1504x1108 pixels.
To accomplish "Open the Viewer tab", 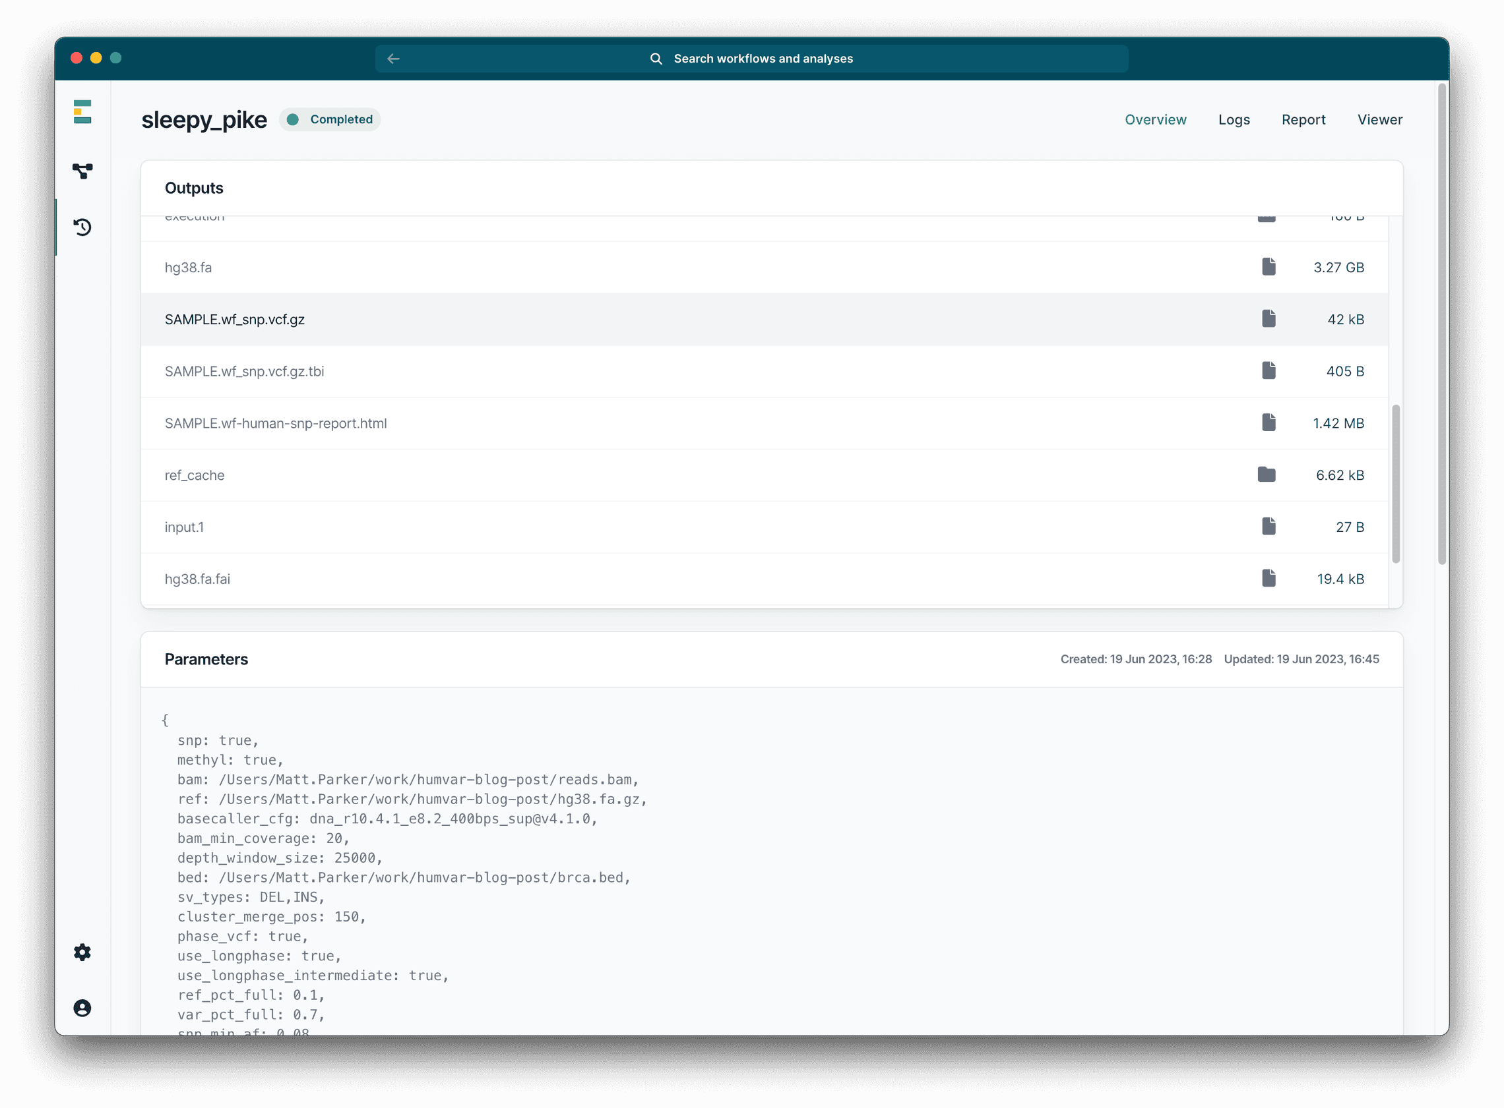I will tap(1379, 119).
